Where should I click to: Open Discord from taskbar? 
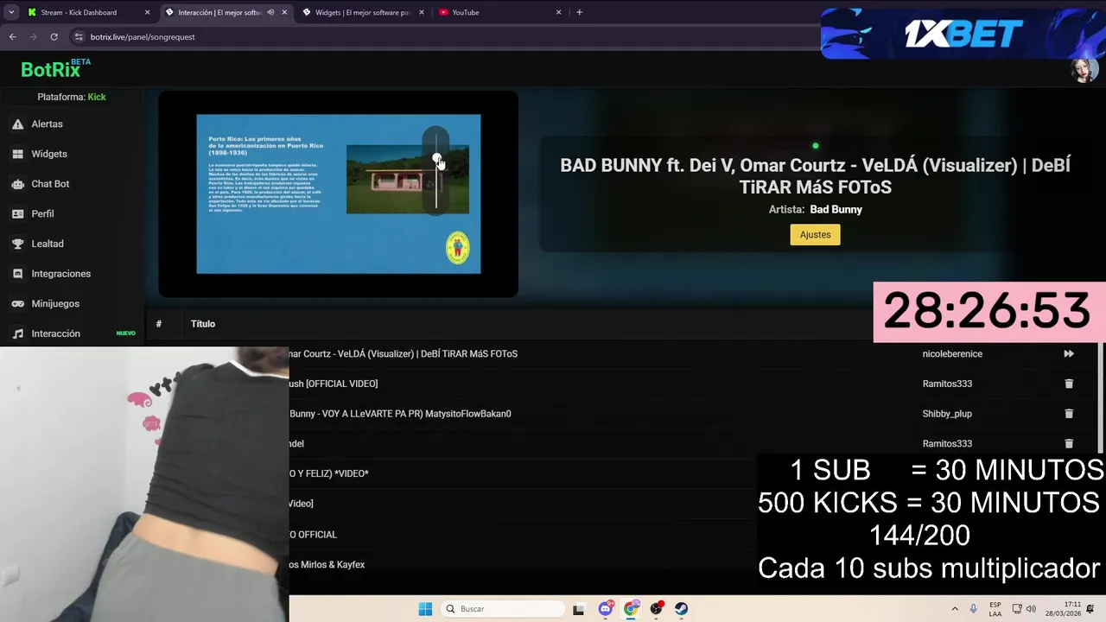605,609
